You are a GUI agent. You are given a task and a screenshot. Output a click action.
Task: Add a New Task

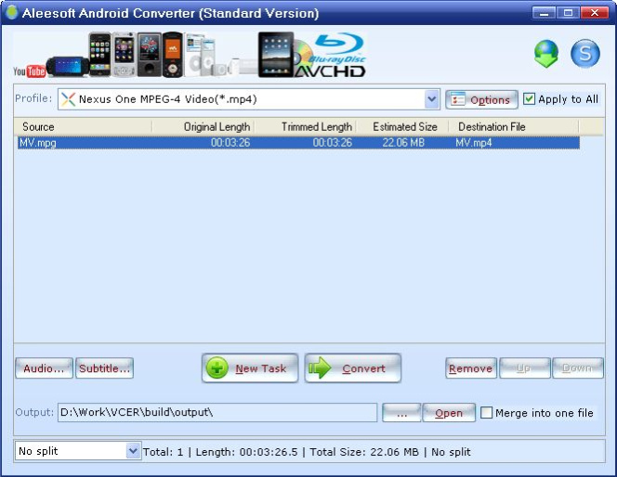click(250, 368)
